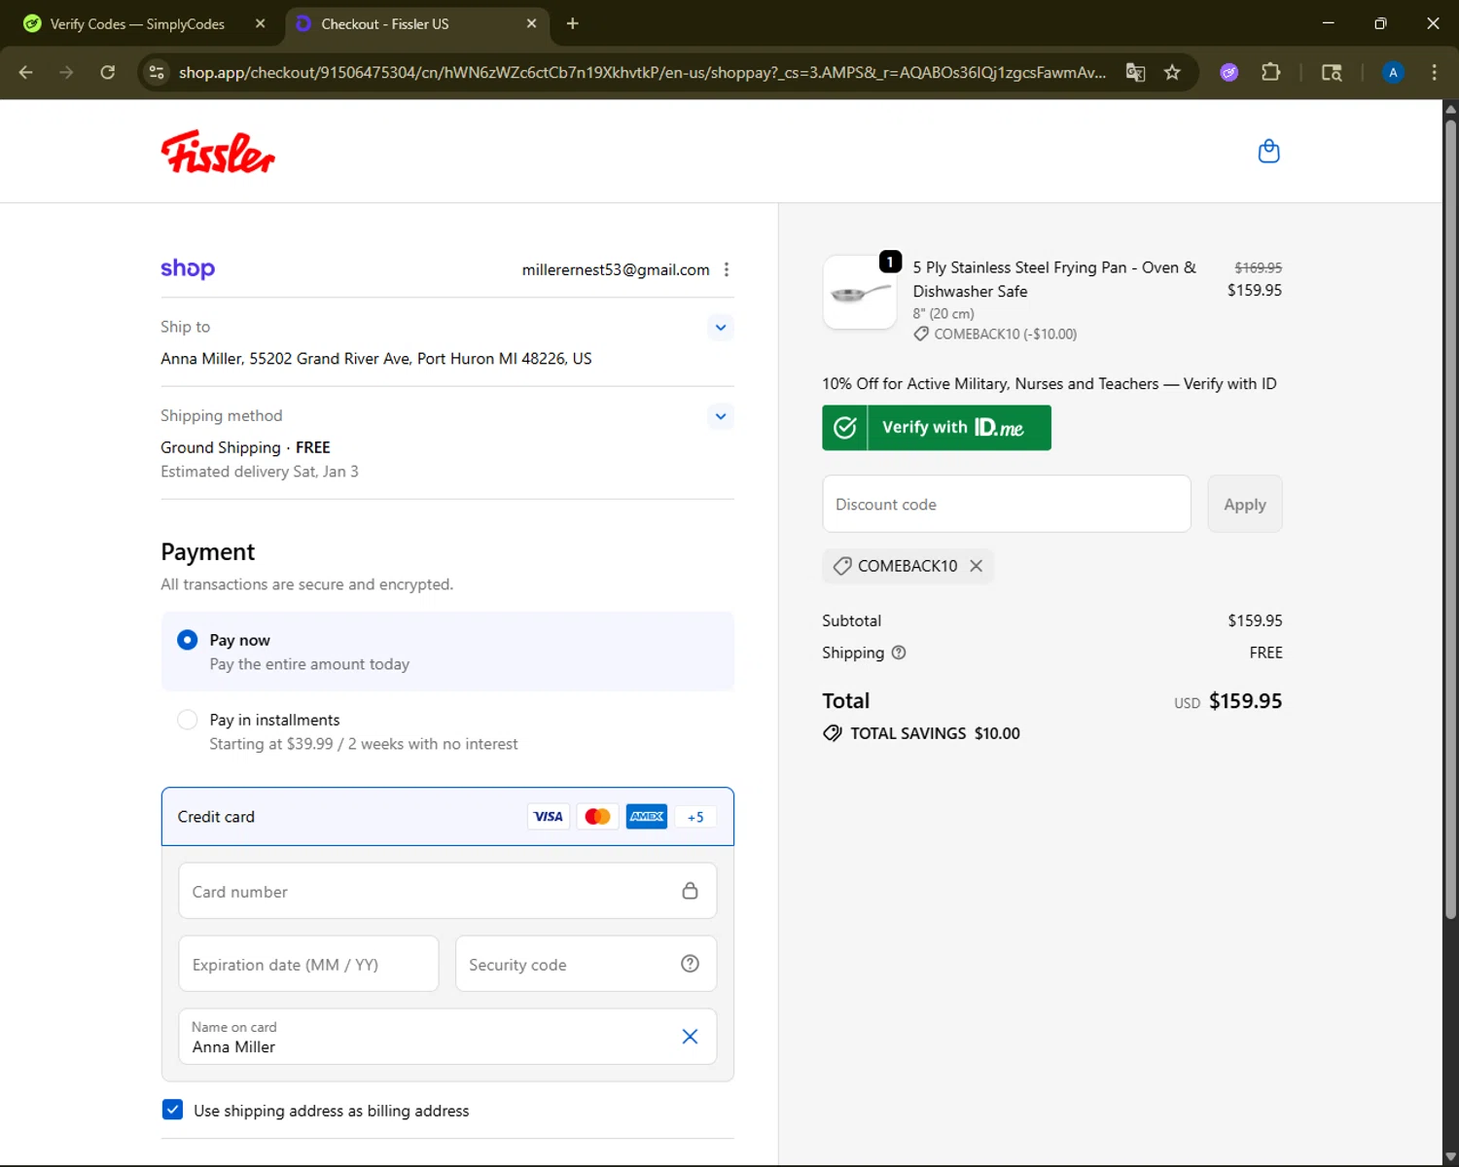Viewport: 1459px width, 1167px height.
Task: Click email millerernest53@gmail.com
Action: pos(616,269)
